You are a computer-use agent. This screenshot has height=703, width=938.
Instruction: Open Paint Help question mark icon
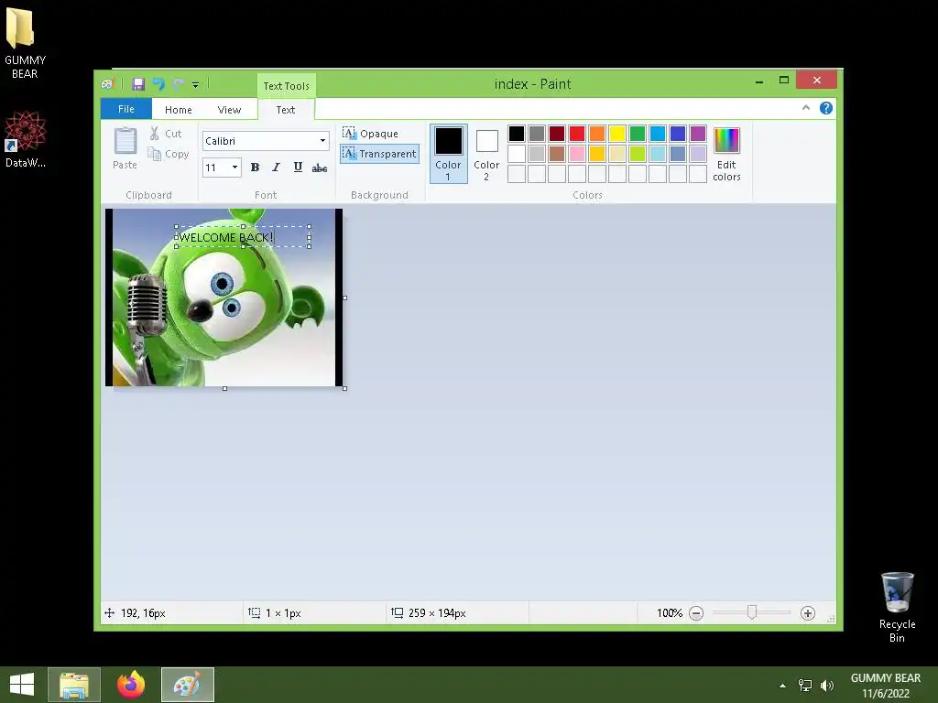[x=826, y=108]
